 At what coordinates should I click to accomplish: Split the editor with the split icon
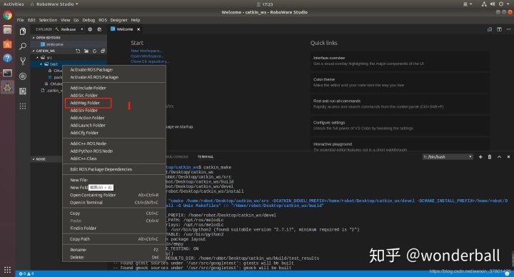tap(499, 29)
